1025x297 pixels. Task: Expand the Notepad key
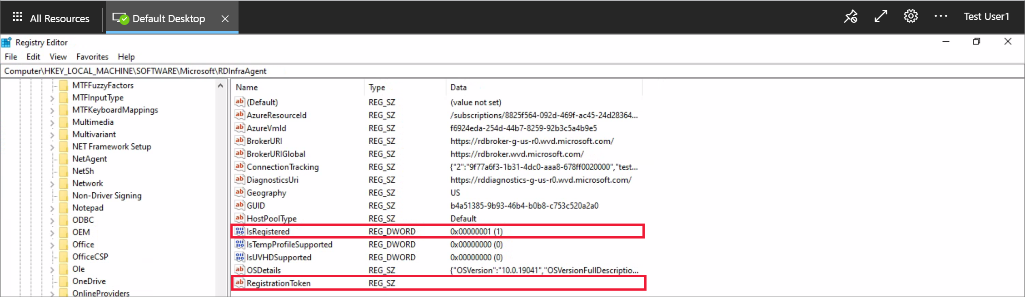[x=52, y=208]
